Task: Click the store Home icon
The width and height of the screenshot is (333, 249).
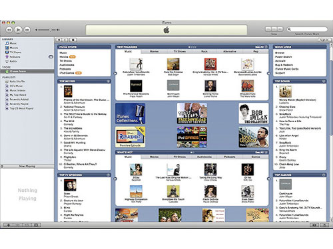Action: coord(73,40)
